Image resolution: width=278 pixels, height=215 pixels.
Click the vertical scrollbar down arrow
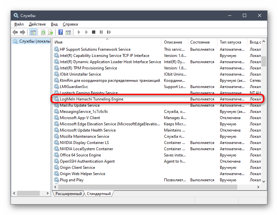pyautogui.click(x=264, y=182)
